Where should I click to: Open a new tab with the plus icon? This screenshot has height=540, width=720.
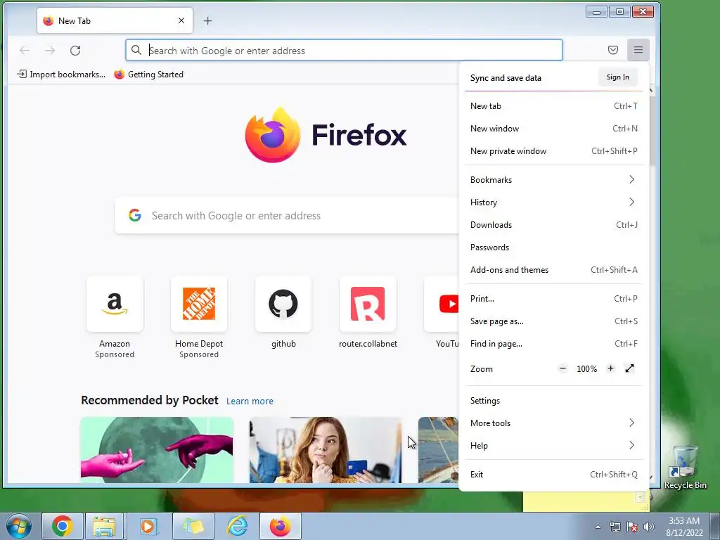(207, 20)
